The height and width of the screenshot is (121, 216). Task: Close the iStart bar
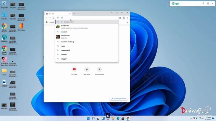click(213, 3)
